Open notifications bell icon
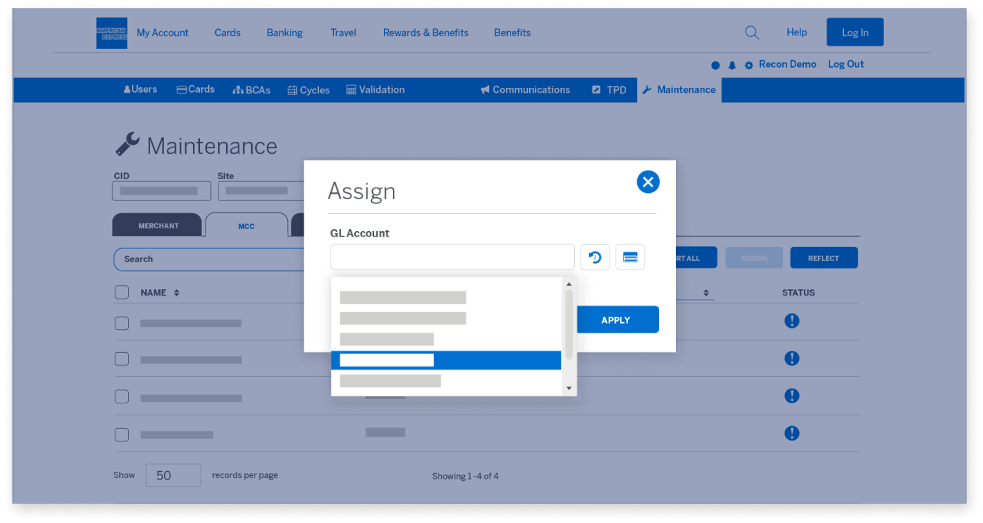Screen dimensions: 983x523 point(732,65)
